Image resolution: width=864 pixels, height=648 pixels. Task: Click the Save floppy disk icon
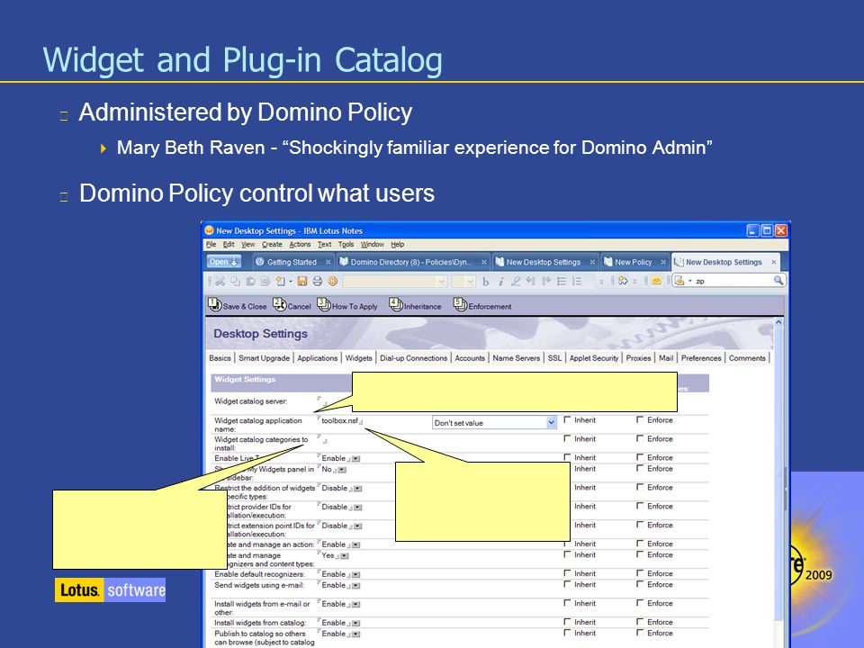[302, 281]
